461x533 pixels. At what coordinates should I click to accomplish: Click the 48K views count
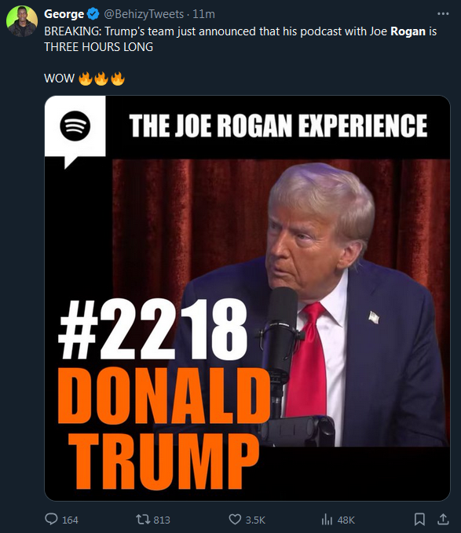(346, 520)
